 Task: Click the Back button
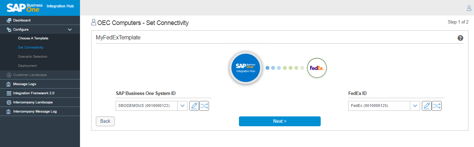click(105, 121)
